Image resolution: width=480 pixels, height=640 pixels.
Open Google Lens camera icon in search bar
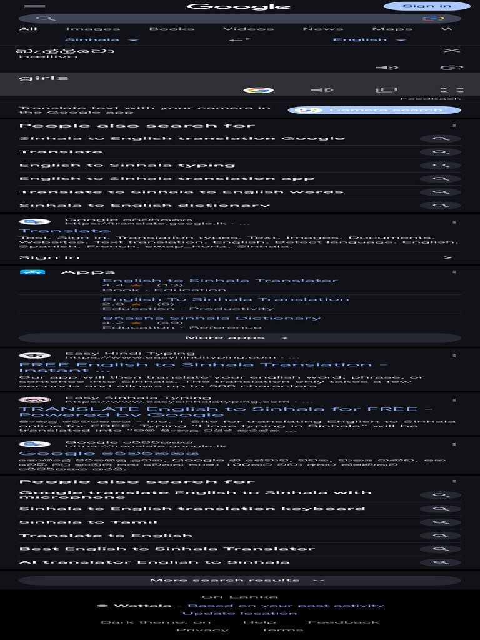tap(433, 18)
